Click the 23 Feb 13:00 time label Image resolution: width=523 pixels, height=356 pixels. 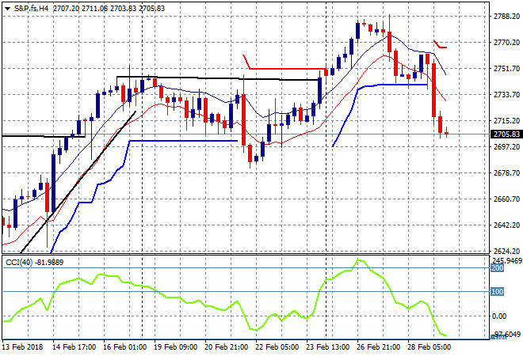pyautogui.click(x=327, y=347)
